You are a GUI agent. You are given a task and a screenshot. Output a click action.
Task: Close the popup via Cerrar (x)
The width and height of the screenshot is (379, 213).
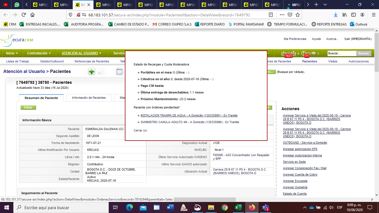click(x=140, y=130)
